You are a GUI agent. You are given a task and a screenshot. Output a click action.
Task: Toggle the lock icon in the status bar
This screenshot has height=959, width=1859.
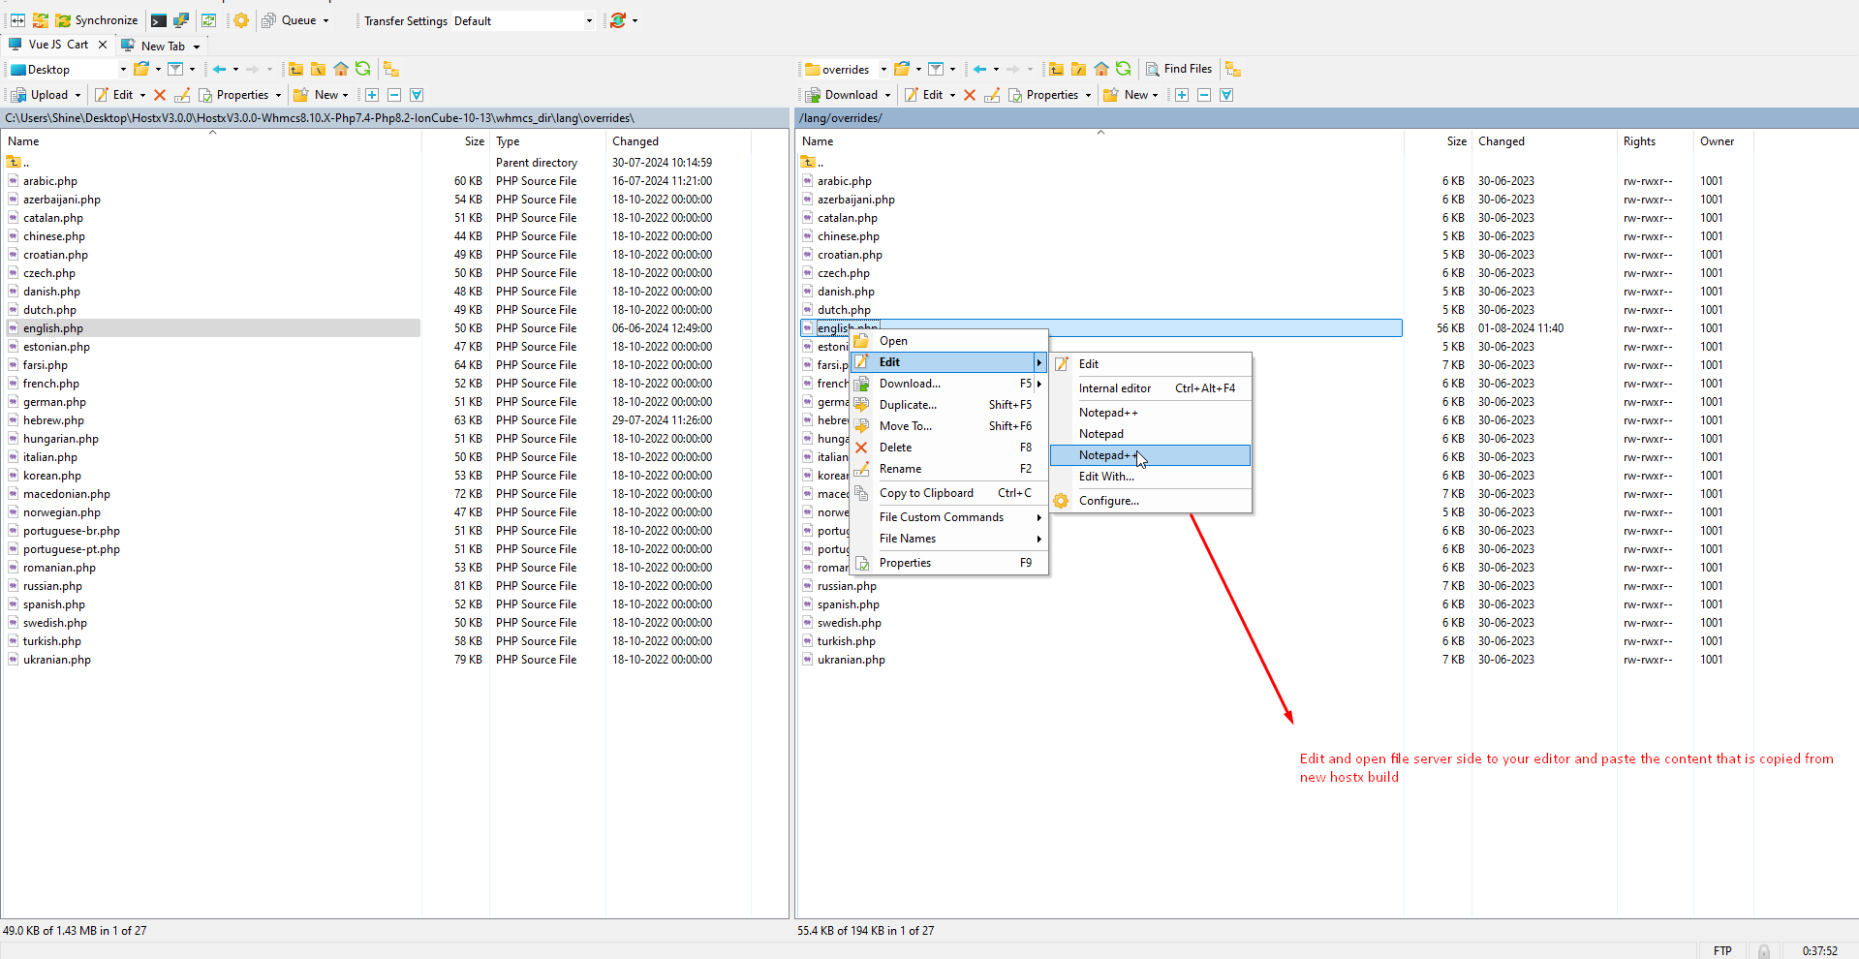[1764, 951]
